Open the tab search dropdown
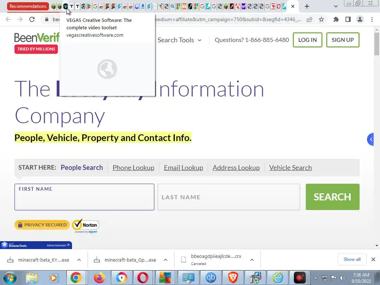The height and width of the screenshot is (285, 380). (x=335, y=6)
